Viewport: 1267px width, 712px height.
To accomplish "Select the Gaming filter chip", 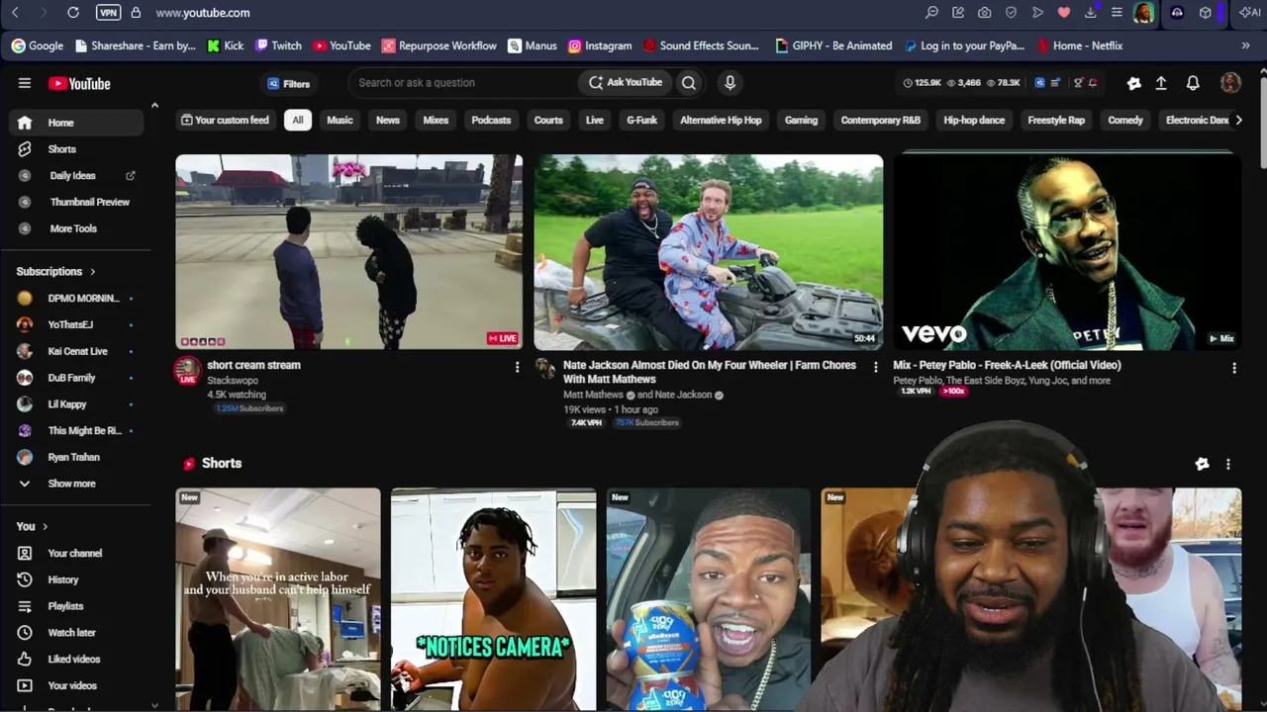I will point(802,121).
